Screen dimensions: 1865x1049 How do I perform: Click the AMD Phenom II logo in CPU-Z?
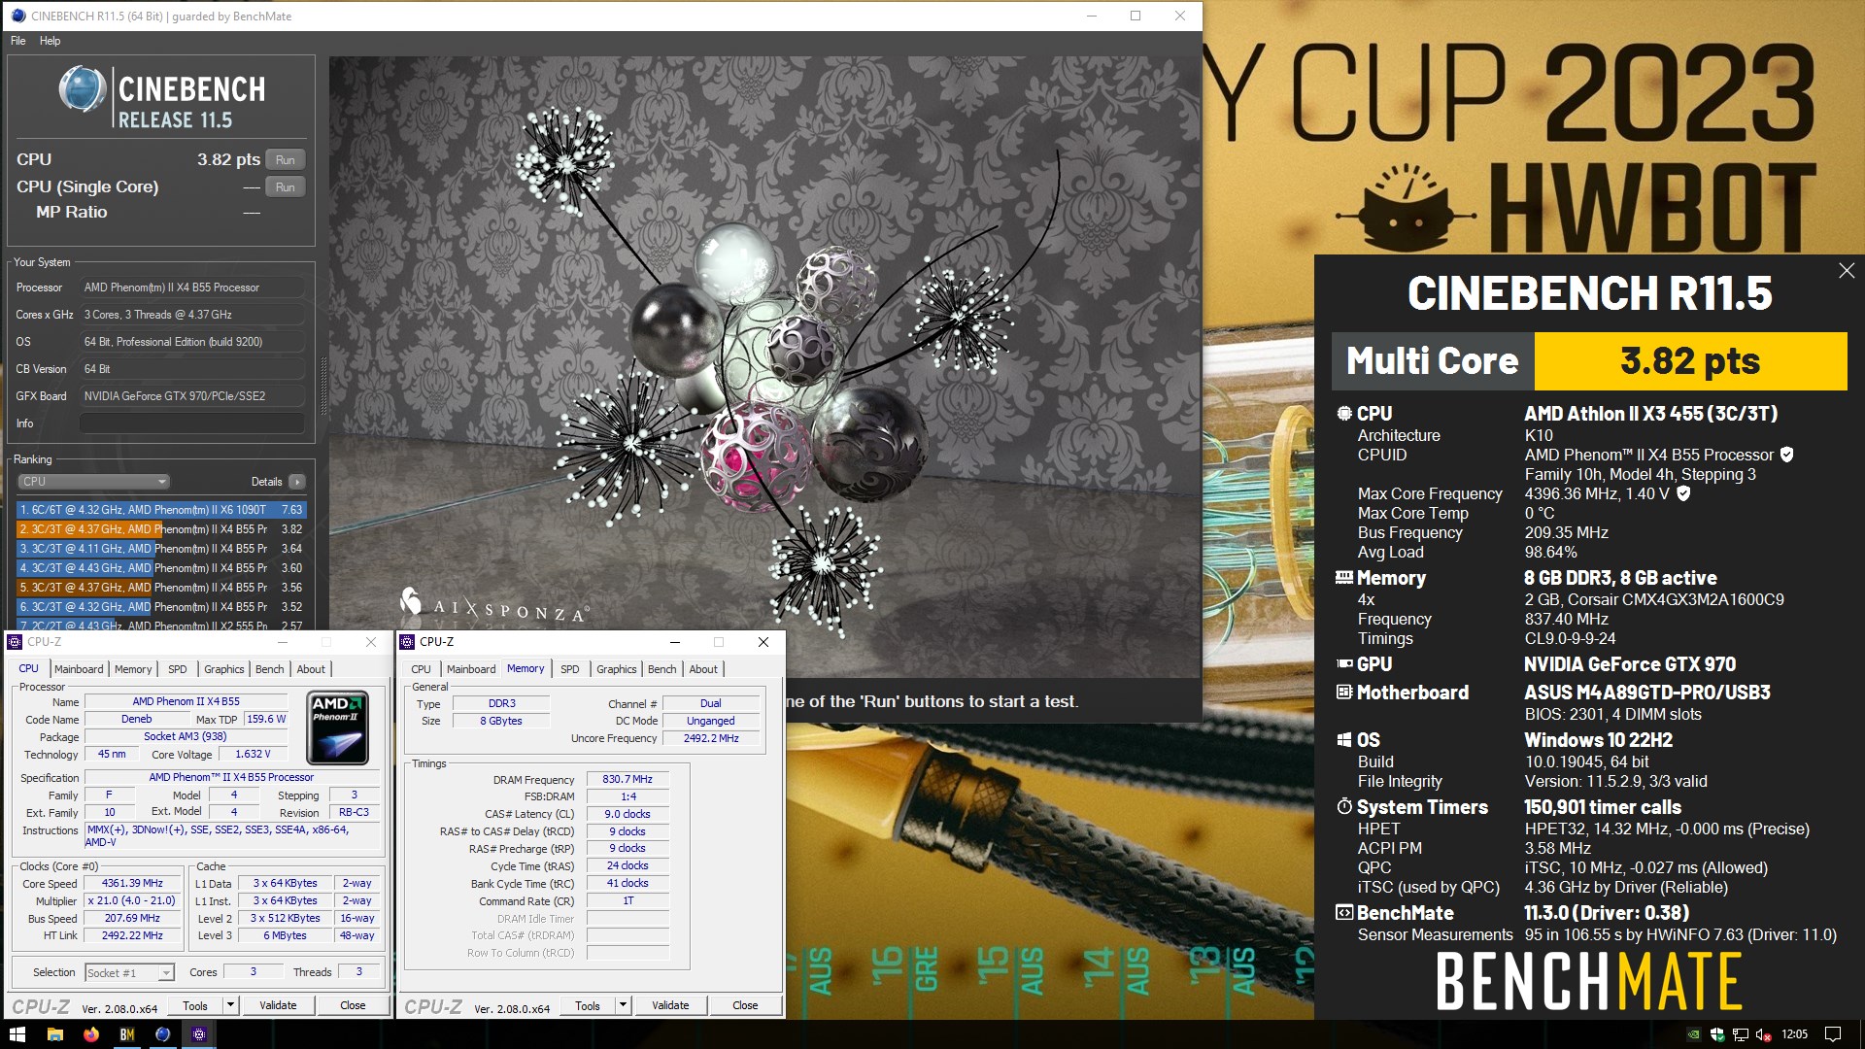pyautogui.click(x=338, y=728)
